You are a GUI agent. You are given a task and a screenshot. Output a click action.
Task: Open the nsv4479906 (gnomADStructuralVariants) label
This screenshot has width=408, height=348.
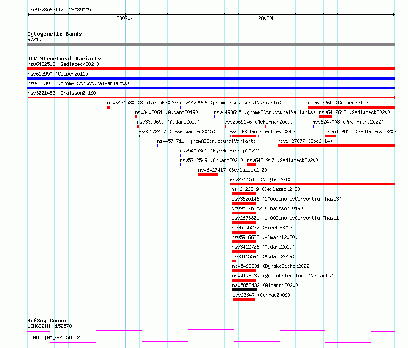coord(231,103)
